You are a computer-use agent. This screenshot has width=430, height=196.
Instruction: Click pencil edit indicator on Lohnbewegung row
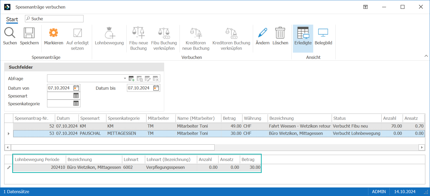tap(9, 167)
